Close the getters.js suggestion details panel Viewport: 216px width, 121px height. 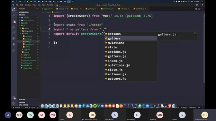click(195, 33)
